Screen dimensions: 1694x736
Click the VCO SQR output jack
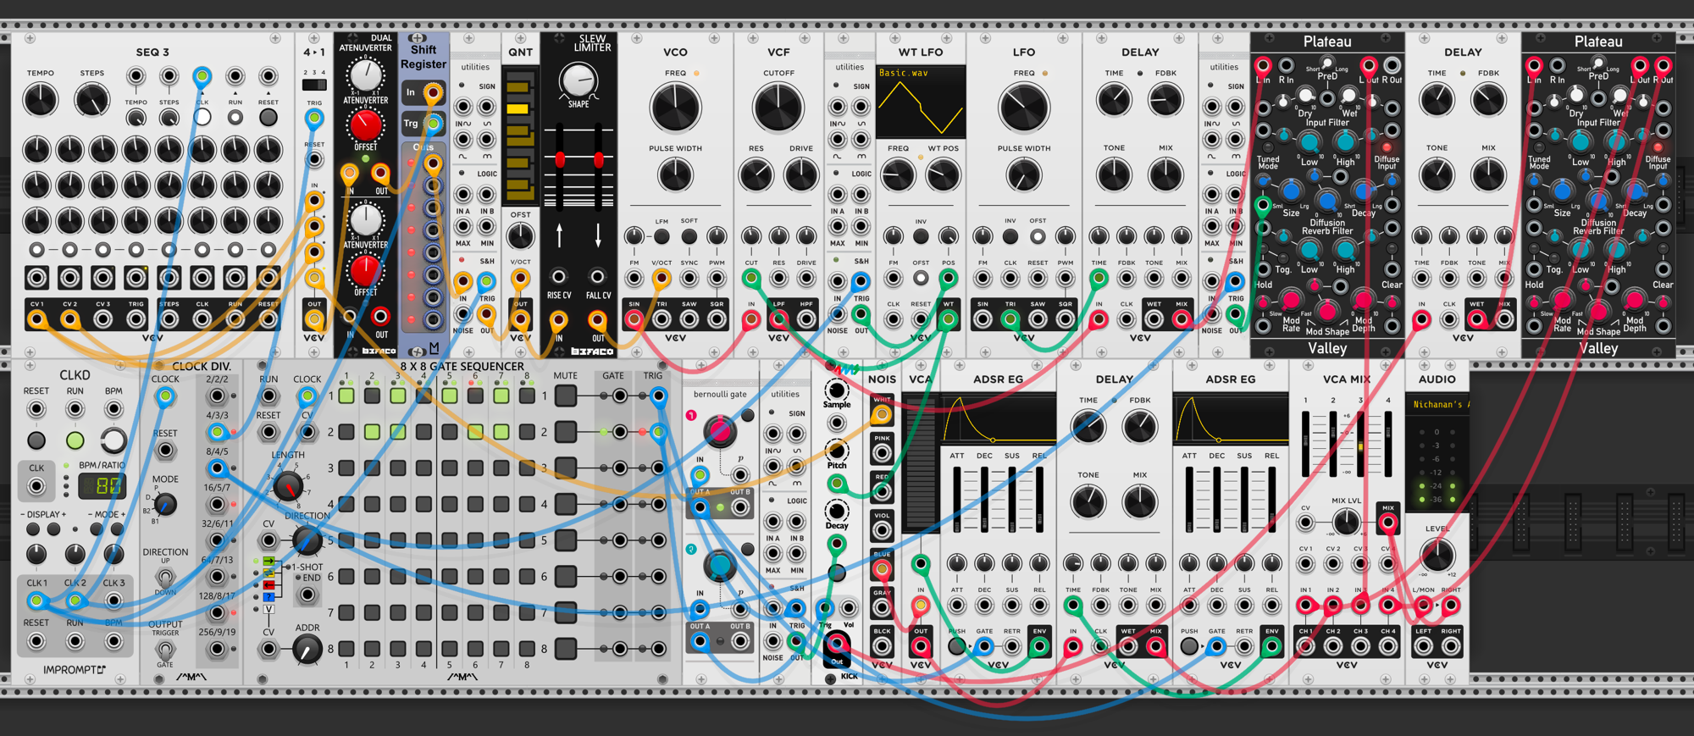point(717,319)
